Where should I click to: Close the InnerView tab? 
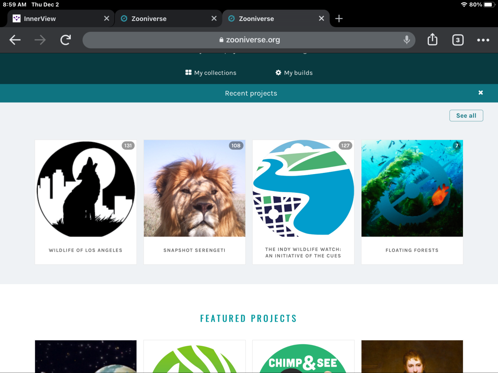point(107,18)
